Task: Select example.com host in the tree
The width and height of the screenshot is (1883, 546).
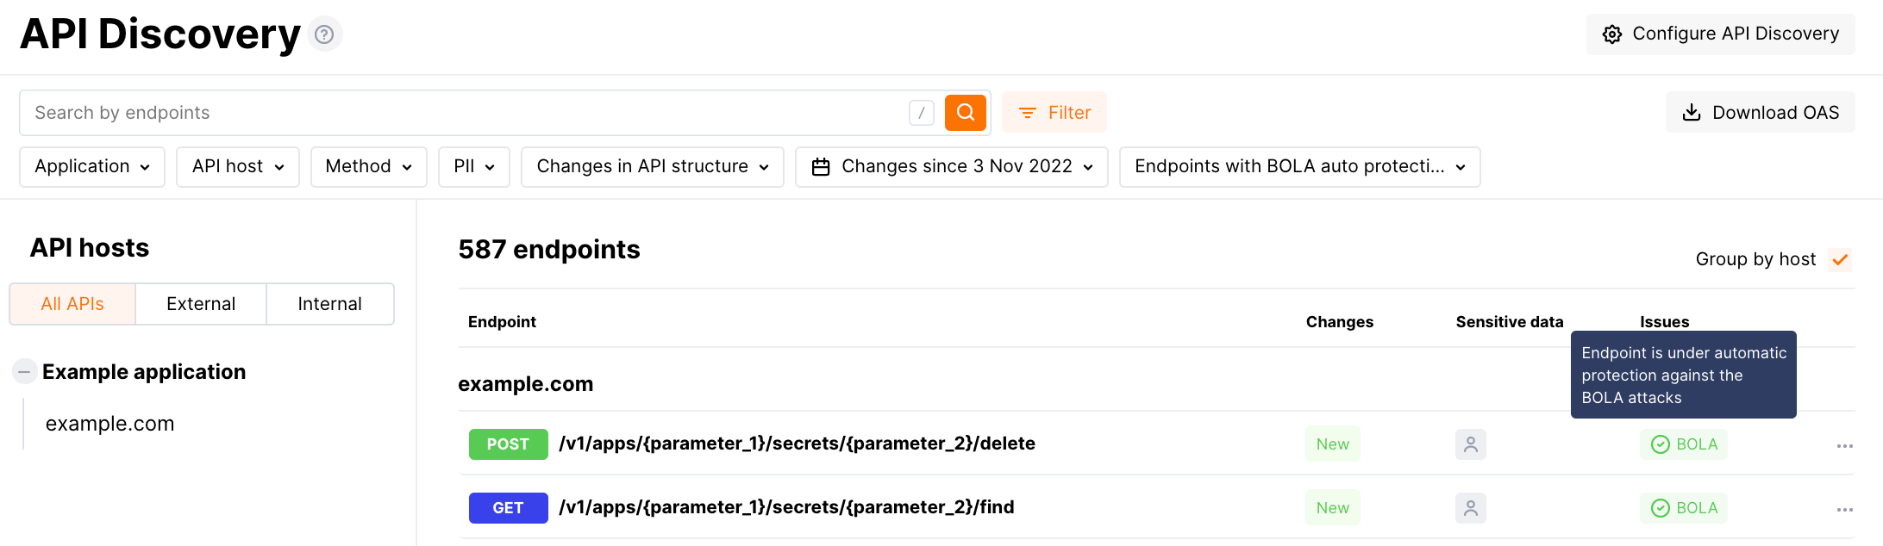Action: click(x=110, y=424)
